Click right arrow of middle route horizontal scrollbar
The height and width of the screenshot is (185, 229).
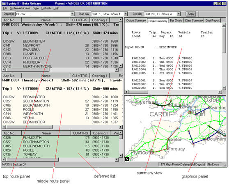click(x=121, y=127)
